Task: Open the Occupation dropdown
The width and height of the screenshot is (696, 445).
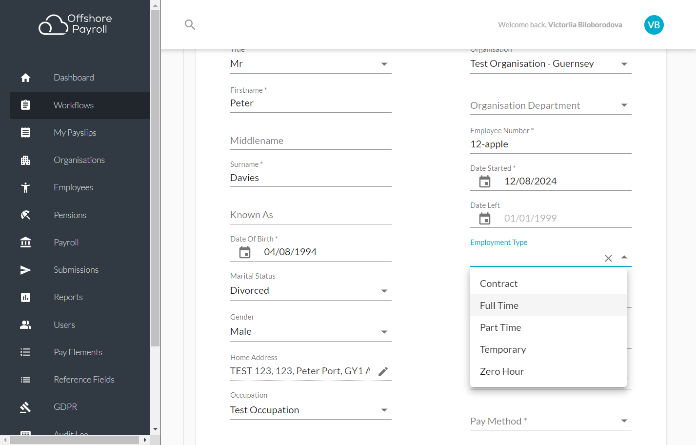Action: pos(311,410)
